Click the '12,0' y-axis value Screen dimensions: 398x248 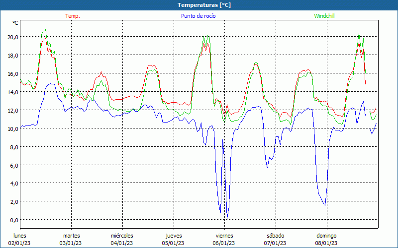pyautogui.click(x=13, y=110)
